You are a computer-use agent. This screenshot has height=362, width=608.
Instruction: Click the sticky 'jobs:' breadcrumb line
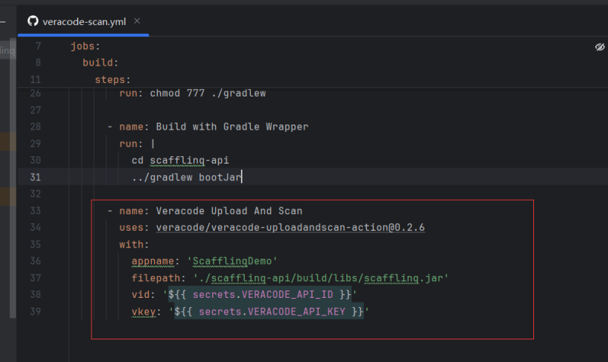[x=85, y=46]
